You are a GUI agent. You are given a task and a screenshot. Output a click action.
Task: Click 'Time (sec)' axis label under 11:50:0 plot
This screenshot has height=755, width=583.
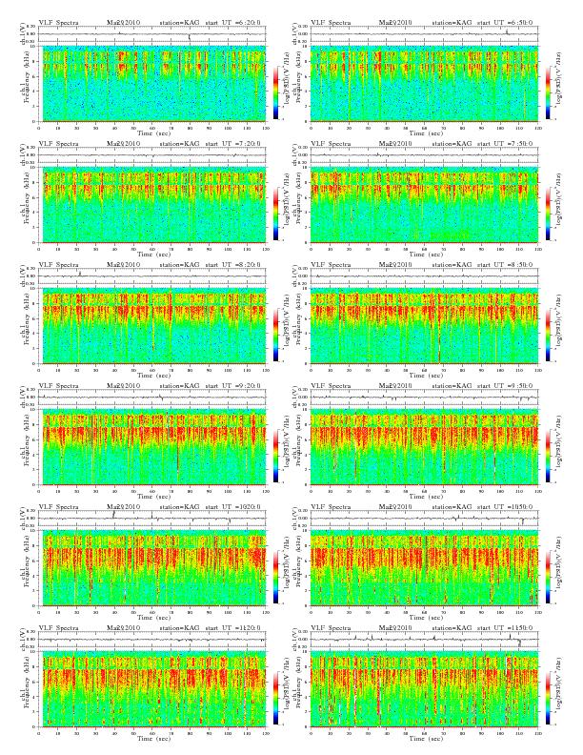coord(426,738)
